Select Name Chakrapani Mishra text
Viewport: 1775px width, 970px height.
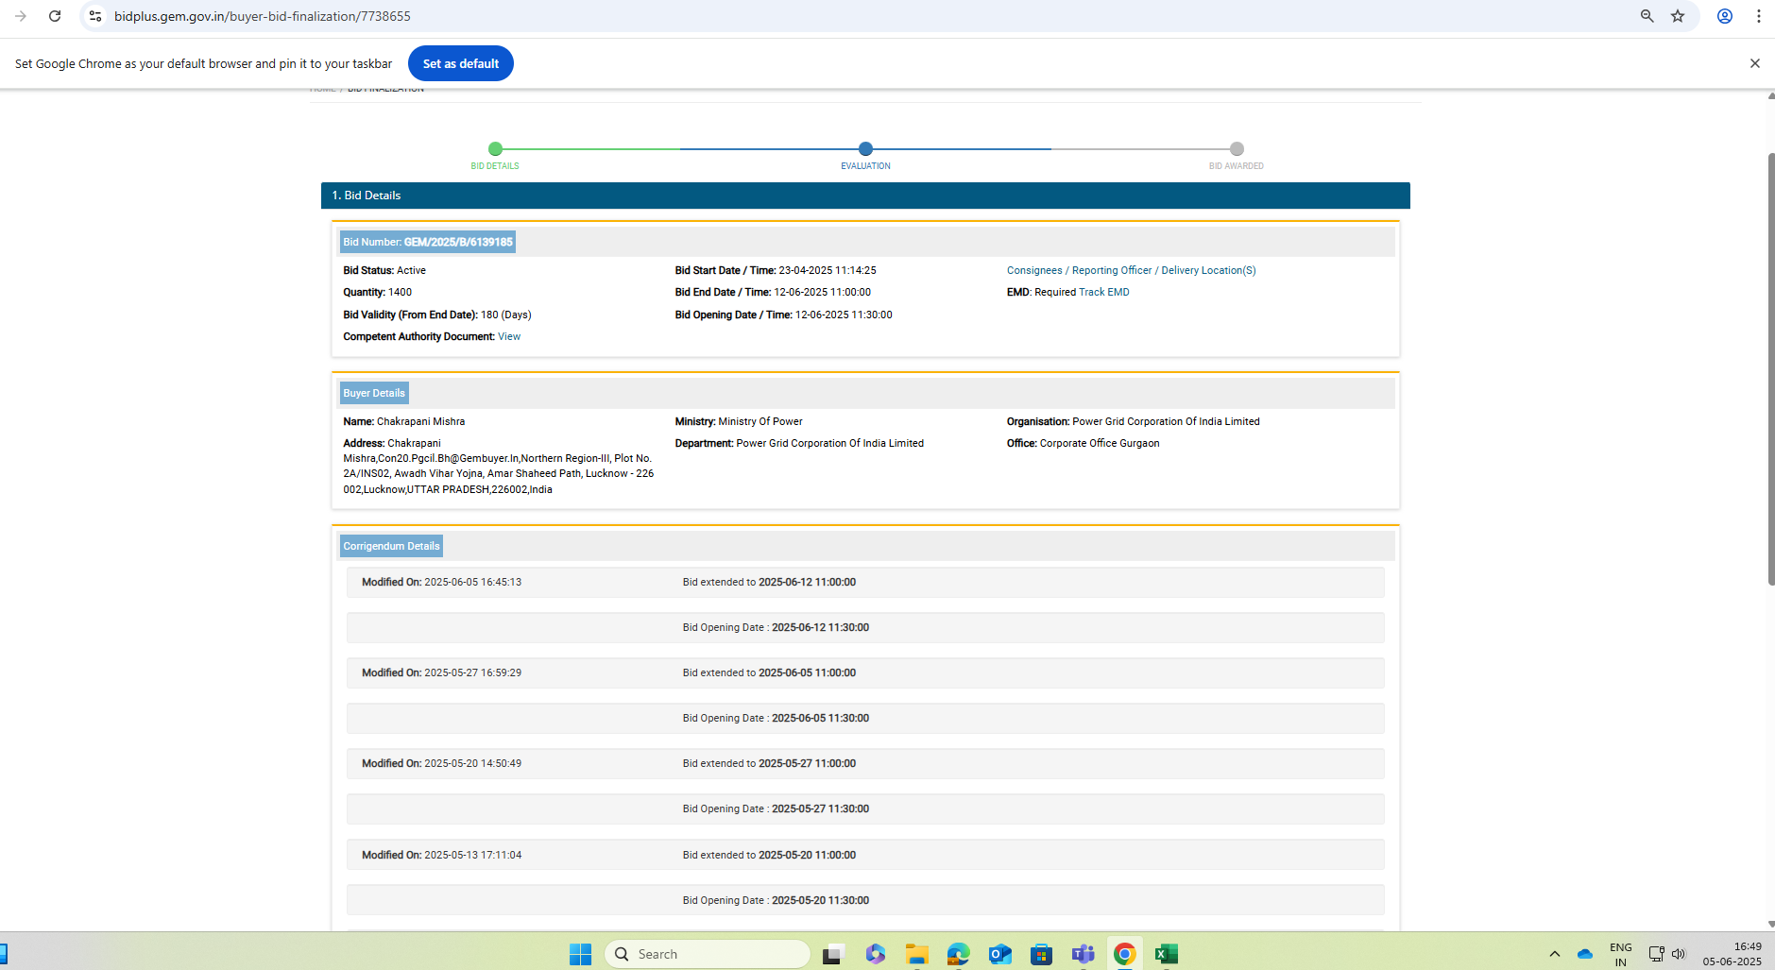(403, 421)
